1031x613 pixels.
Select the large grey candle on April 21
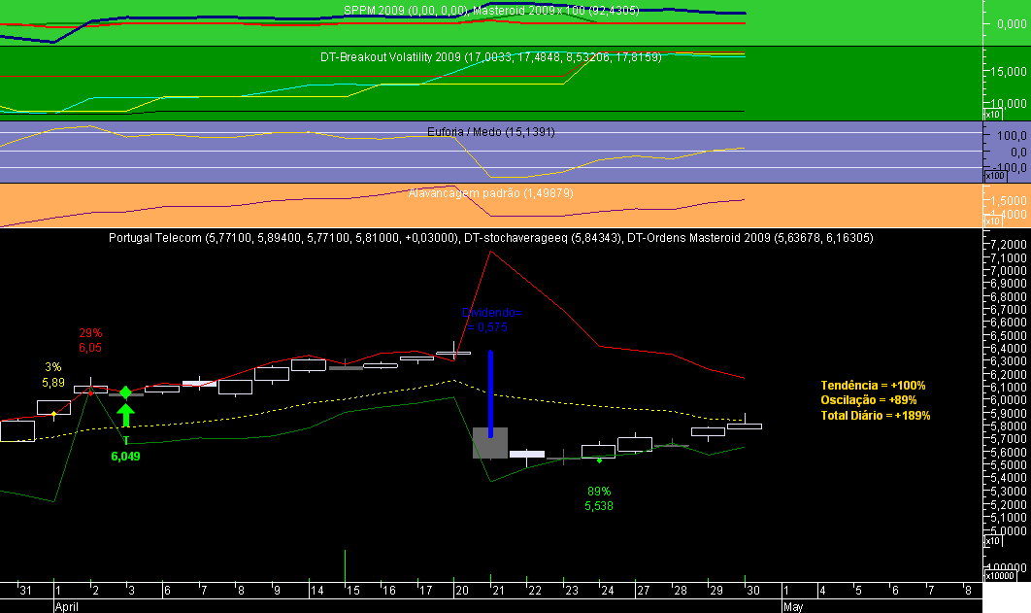pyautogui.click(x=490, y=443)
